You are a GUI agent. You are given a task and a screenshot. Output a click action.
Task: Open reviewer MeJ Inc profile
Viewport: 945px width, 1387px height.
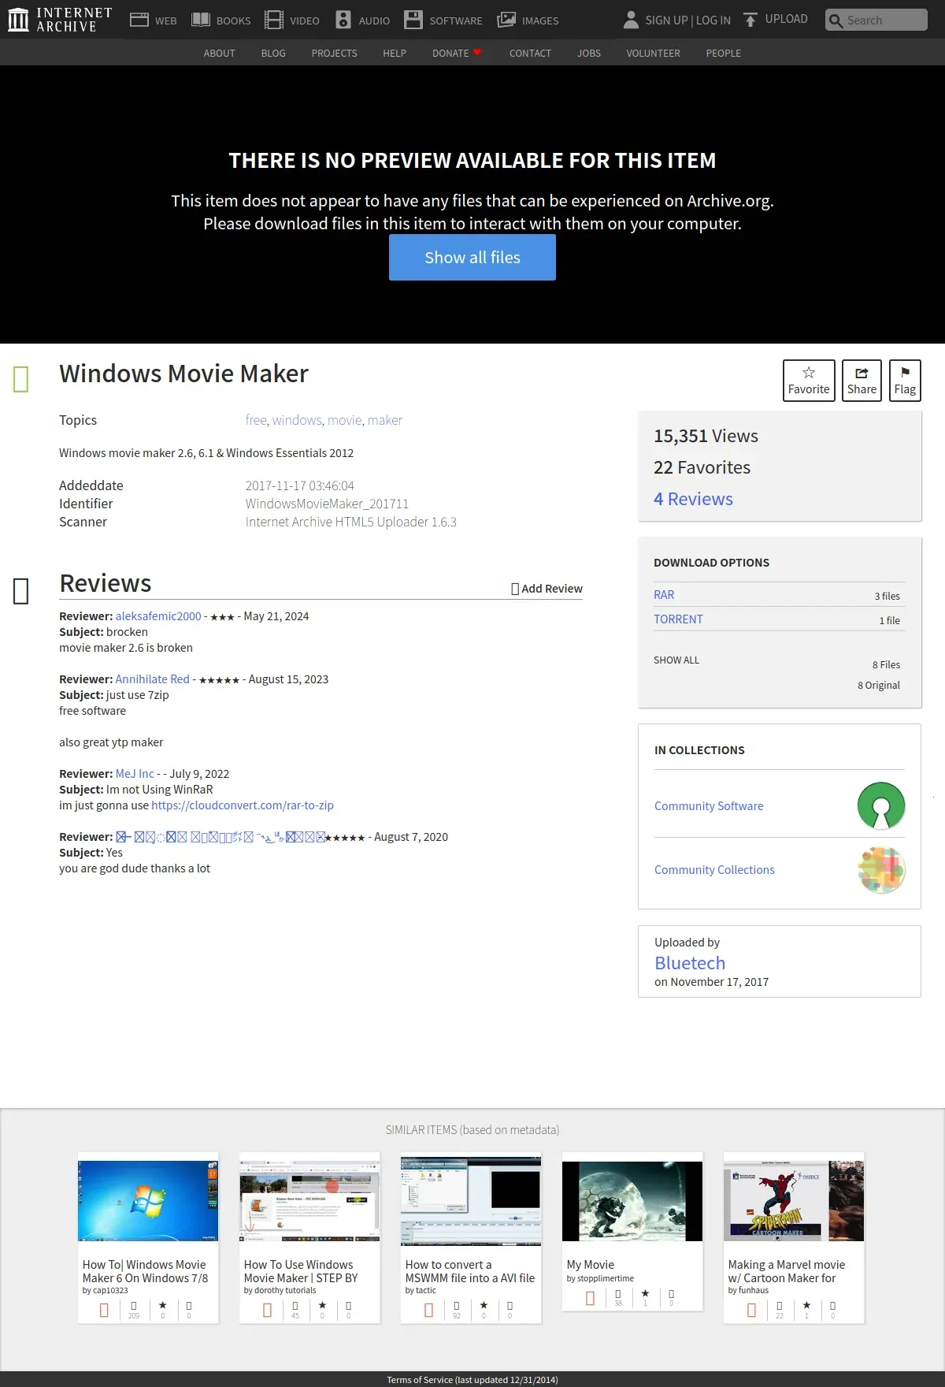pos(135,774)
